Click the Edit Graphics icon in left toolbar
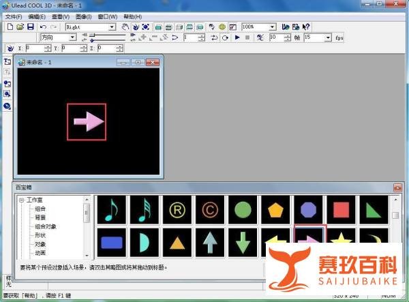Image resolution: width=409 pixels, height=302 pixels. point(7,93)
